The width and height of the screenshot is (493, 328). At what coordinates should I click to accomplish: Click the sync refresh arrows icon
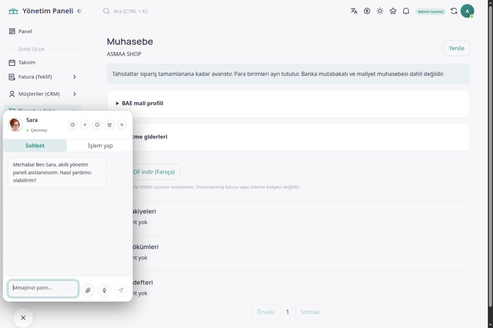pyautogui.click(x=454, y=11)
